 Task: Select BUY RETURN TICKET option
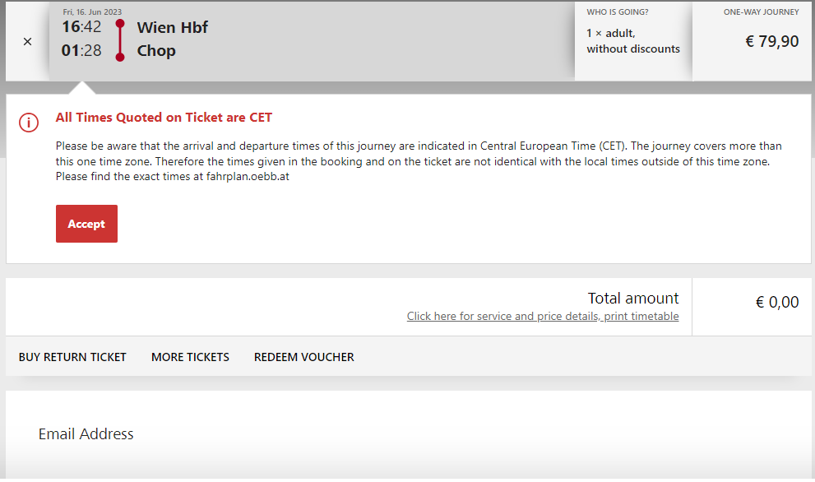[x=72, y=357]
